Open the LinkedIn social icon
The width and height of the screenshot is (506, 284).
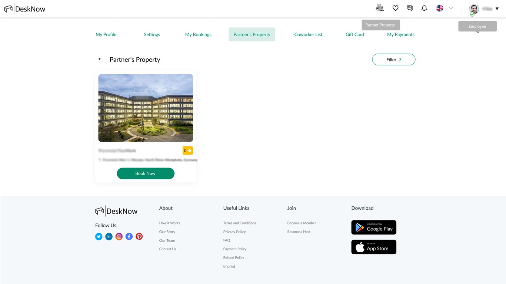tap(109, 237)
